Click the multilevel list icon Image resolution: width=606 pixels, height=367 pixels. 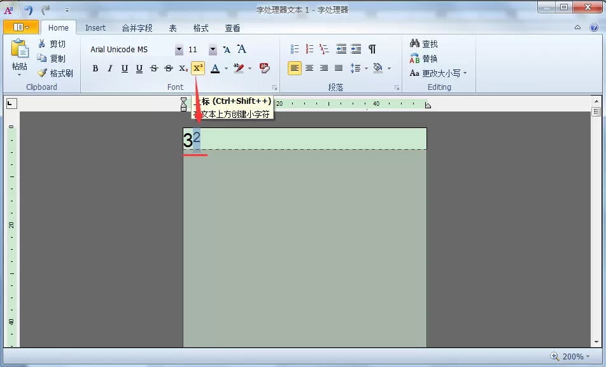(x=324, y=49)
